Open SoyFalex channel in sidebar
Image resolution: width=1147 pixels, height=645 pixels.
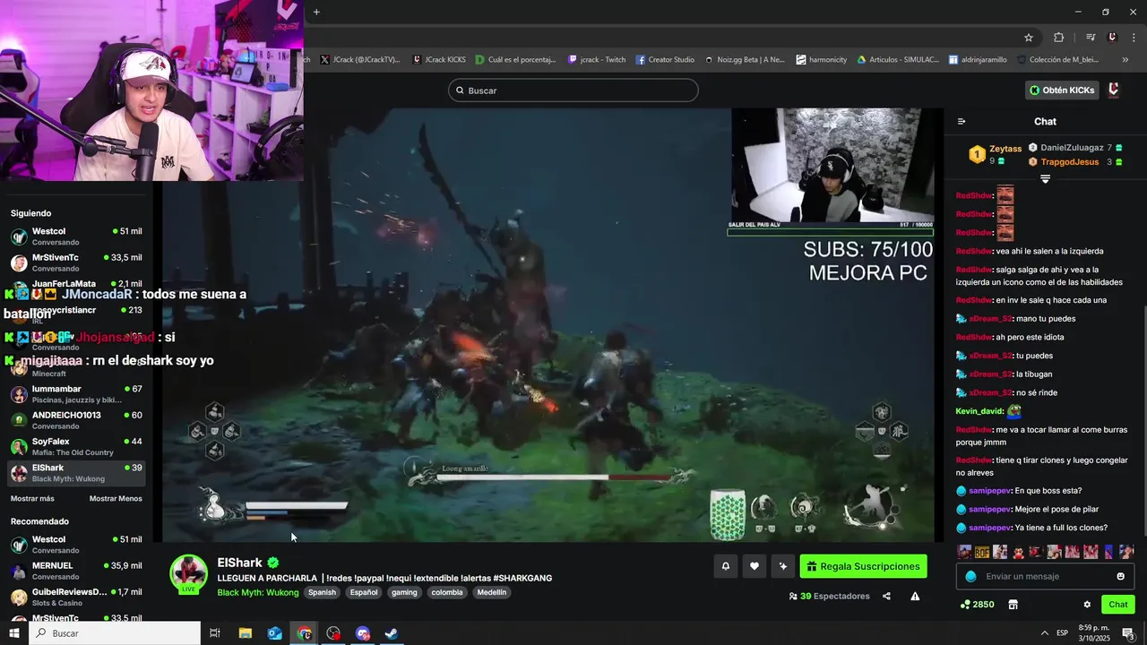[76, 446]
